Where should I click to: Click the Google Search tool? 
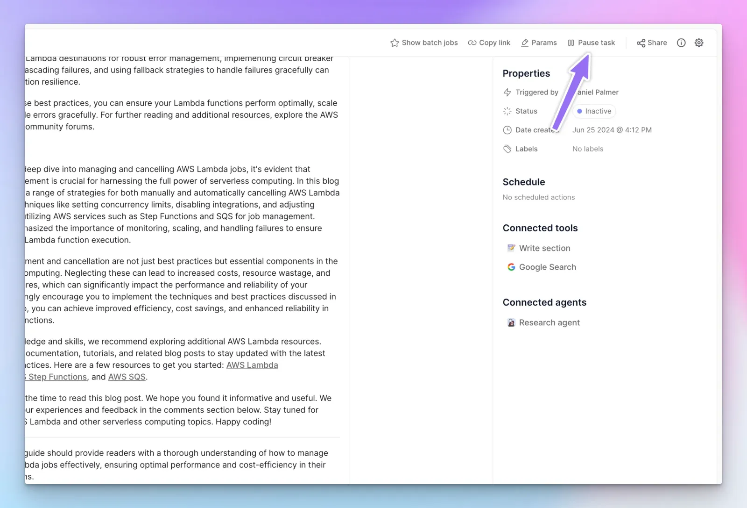542,267
